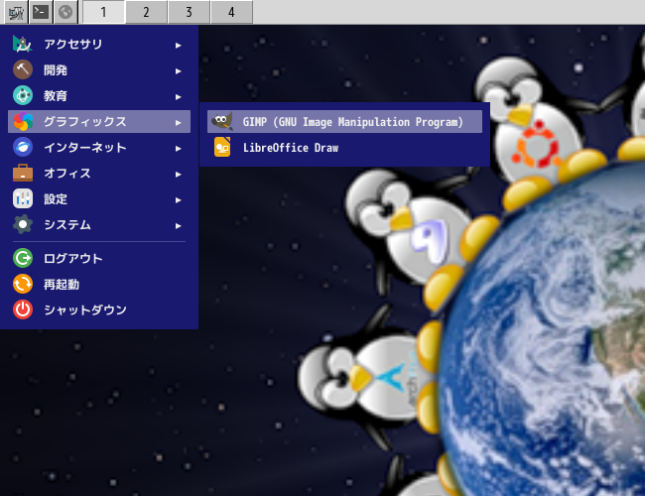Open the システム menu entry

[x=99, y=224]
